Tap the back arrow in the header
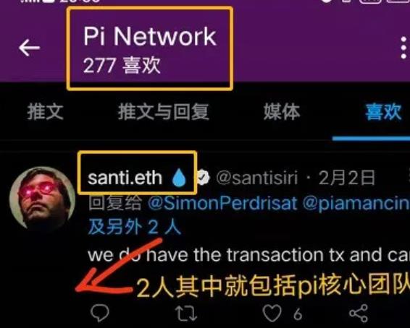Image resolution: width=410 pixels, height=328 pixels. pyautogui.click(x=29, y=48)
